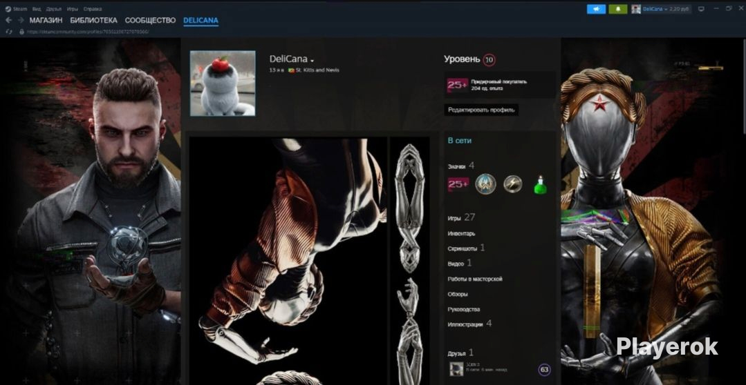Open announcements via the blue megaphone button
Image resolution: width=746 pixels, height=385 pixels.
pyautogui.click(x=596, y=9)
